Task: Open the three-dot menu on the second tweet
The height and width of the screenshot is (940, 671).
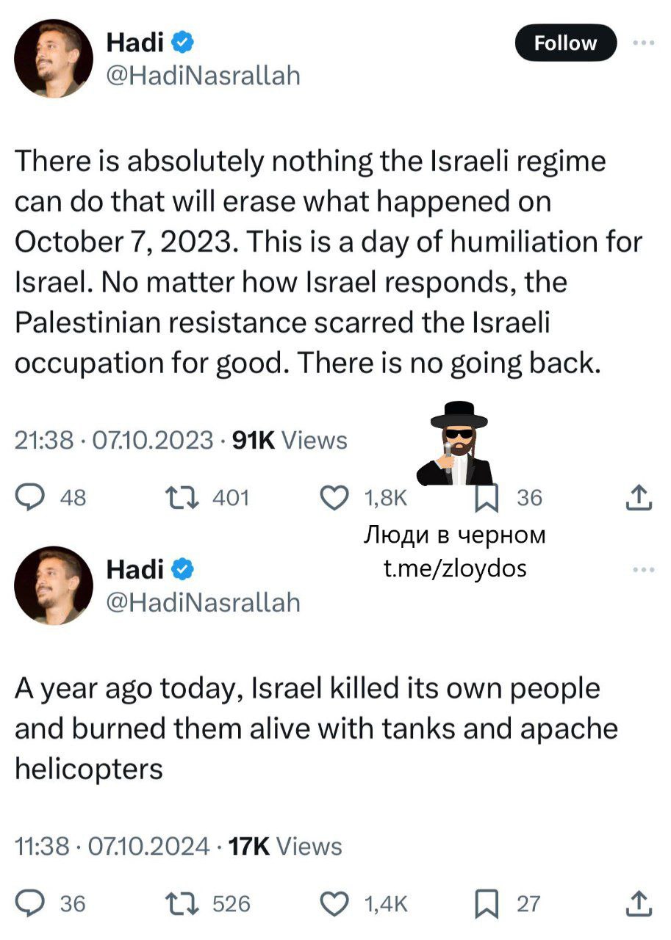Action: pos(643,570)
